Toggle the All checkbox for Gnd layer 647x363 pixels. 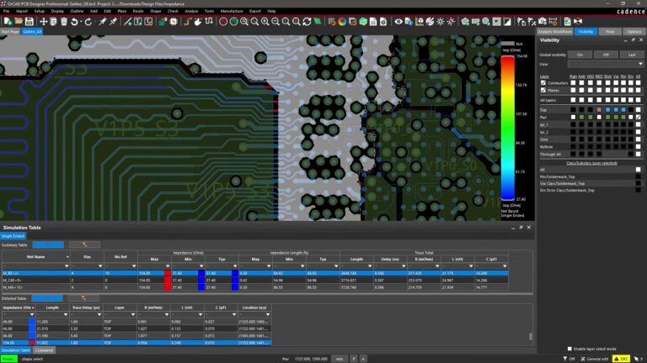pos(639,139)
